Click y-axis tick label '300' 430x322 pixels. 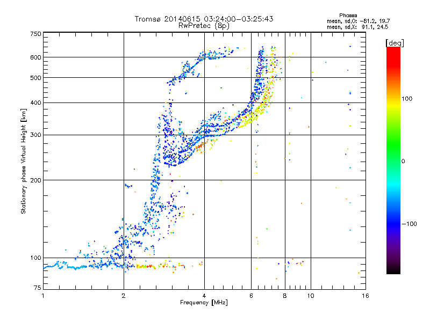tap(36, 135)
